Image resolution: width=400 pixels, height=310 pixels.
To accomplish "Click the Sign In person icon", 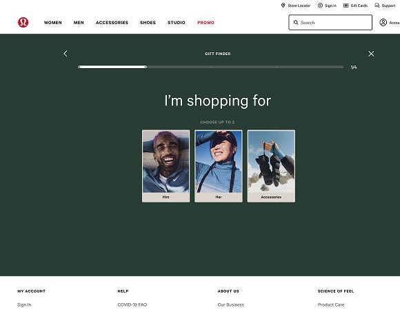I will click(x=320, y=6).
